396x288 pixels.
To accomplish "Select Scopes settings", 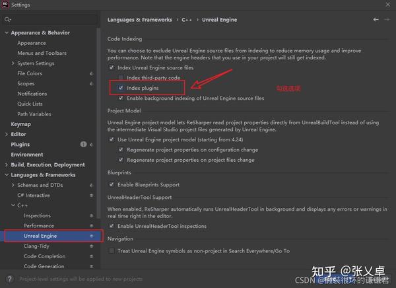I will point(26,83).
